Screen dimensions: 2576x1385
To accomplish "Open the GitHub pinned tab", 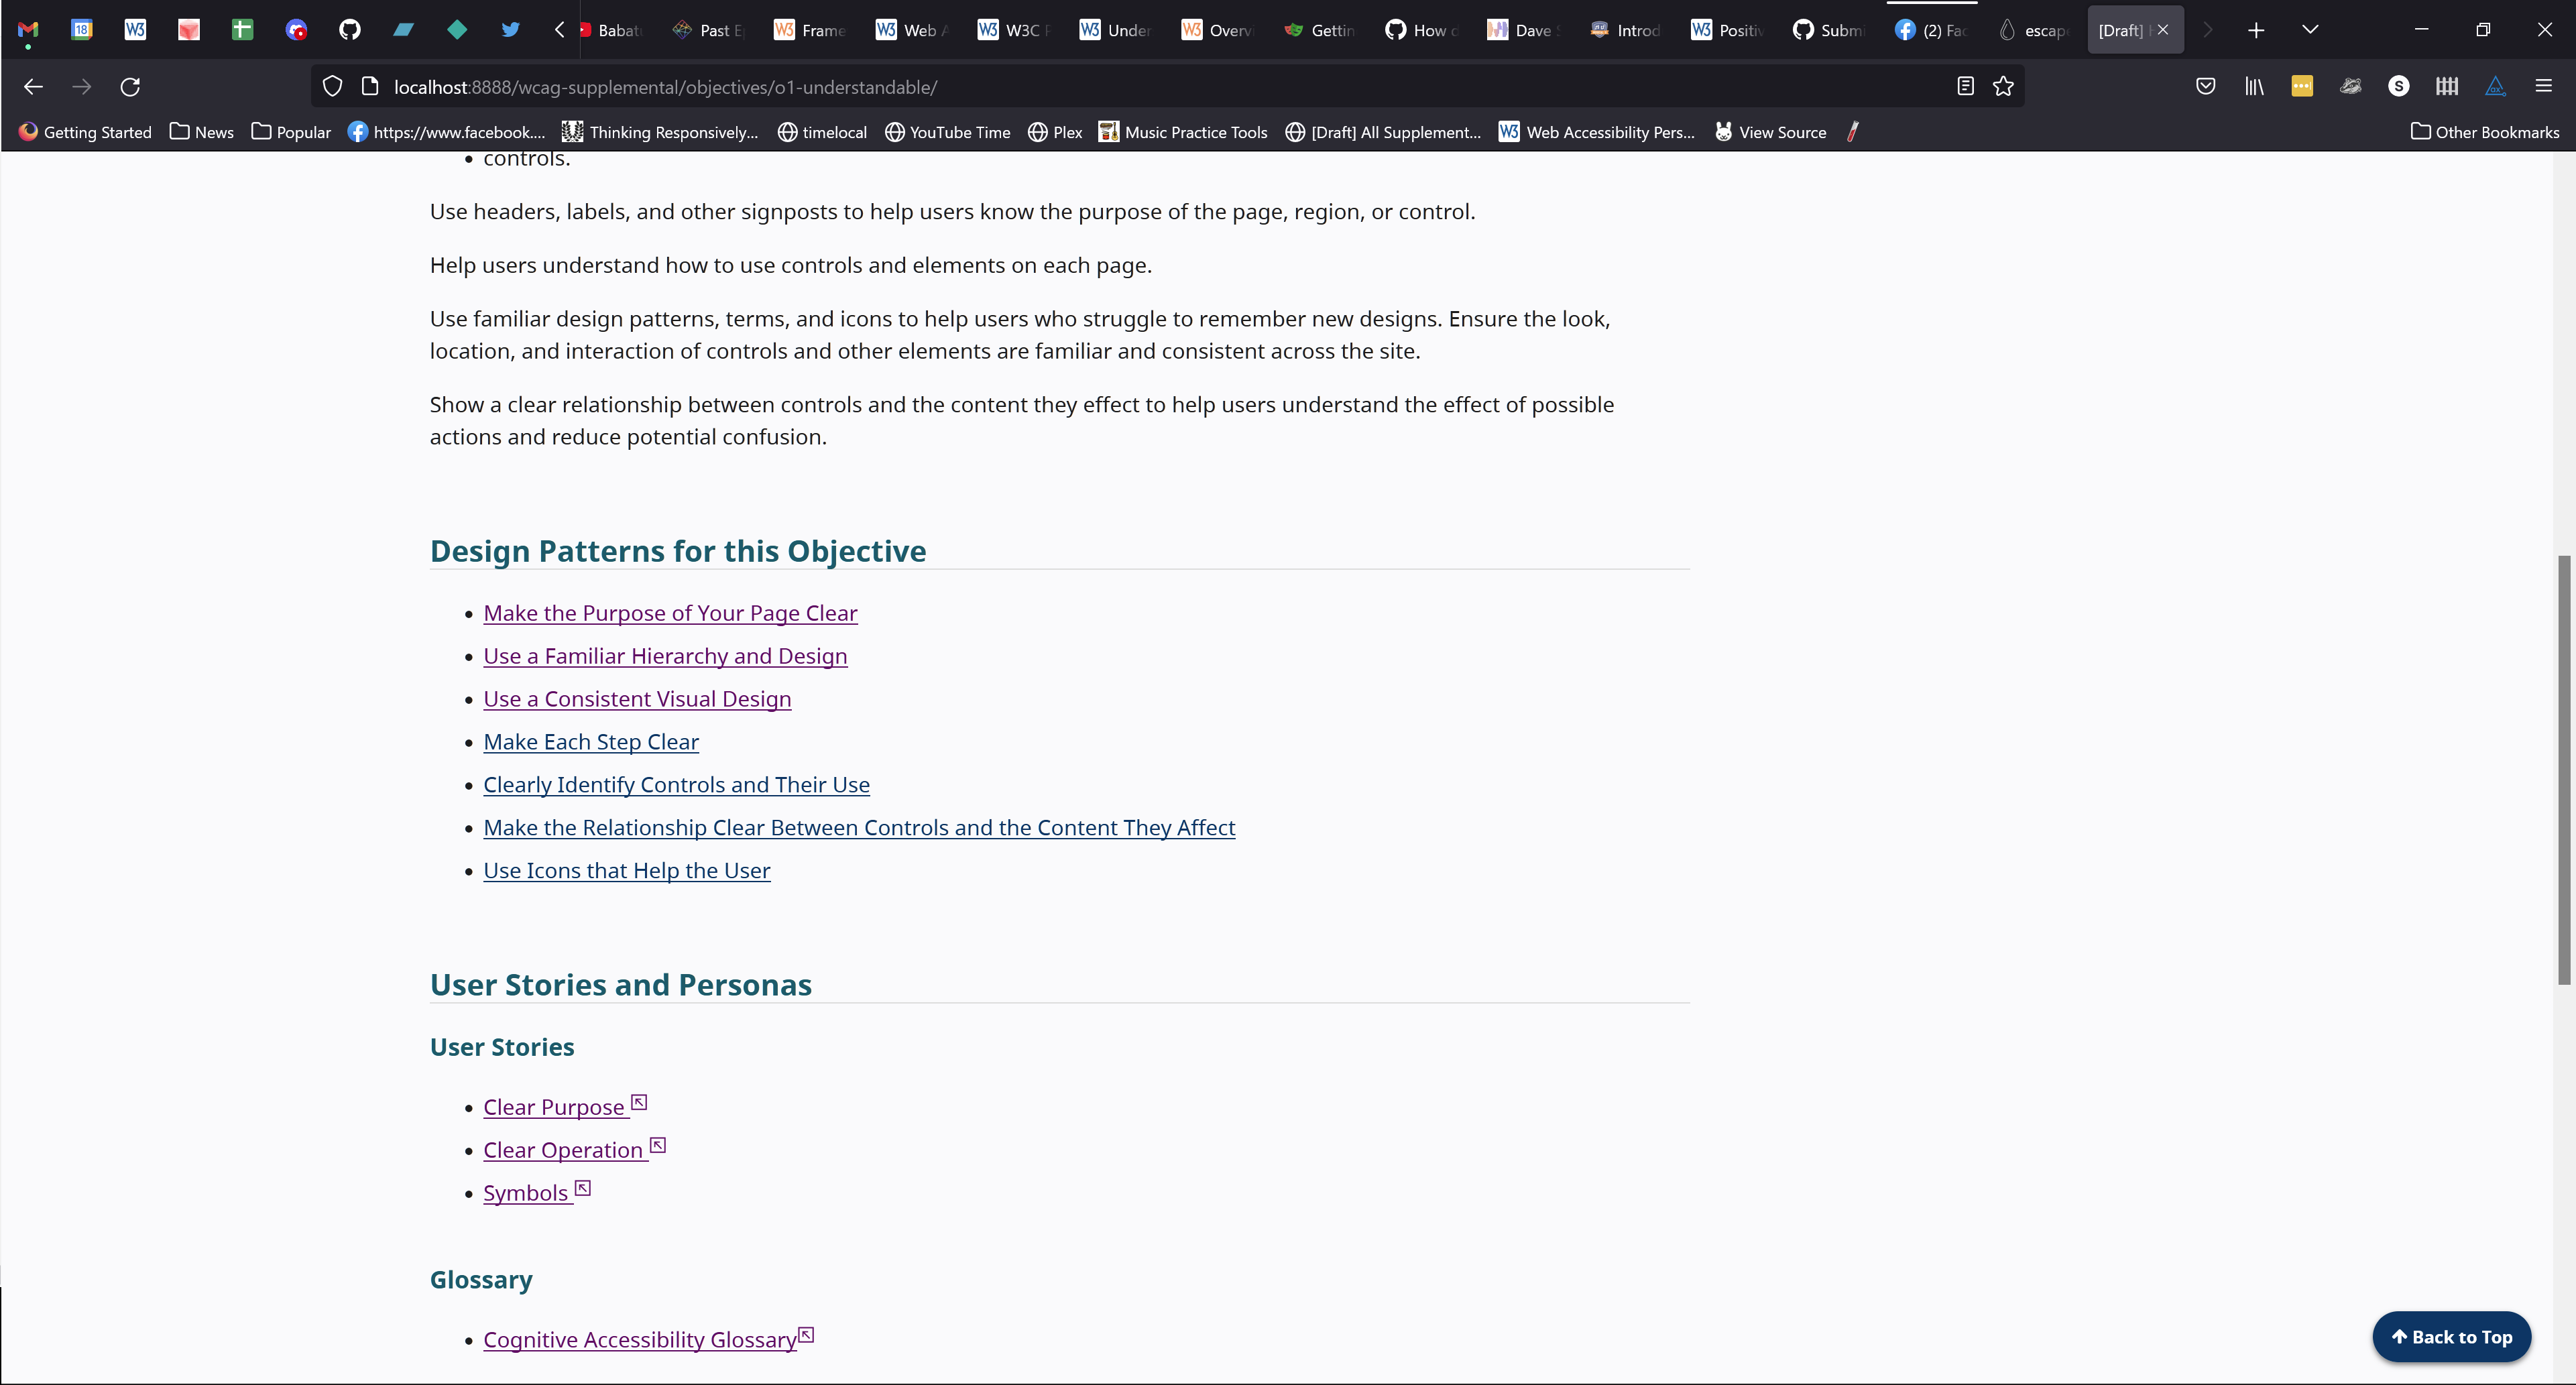I will tap(349, 30).
